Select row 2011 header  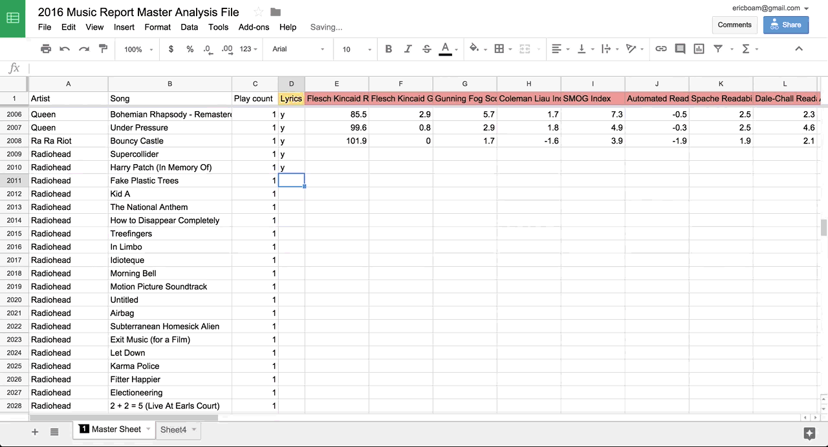tap(14, 181)
